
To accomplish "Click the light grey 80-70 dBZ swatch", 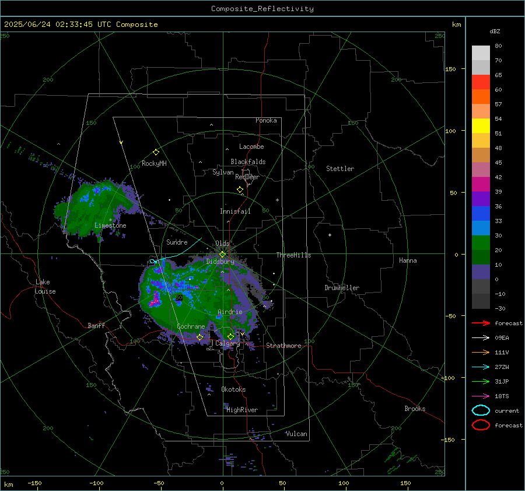I will coord(481,53).
